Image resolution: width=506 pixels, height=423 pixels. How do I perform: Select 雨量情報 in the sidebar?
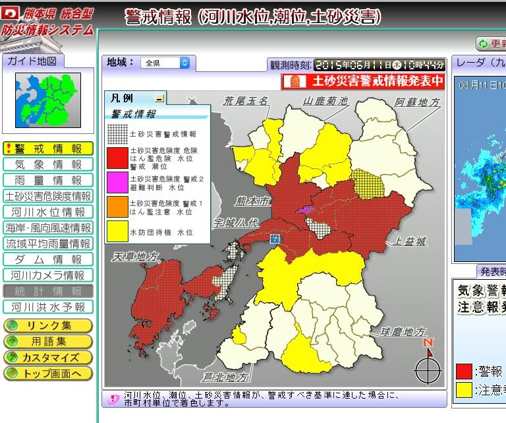click(x=48, y=180)
